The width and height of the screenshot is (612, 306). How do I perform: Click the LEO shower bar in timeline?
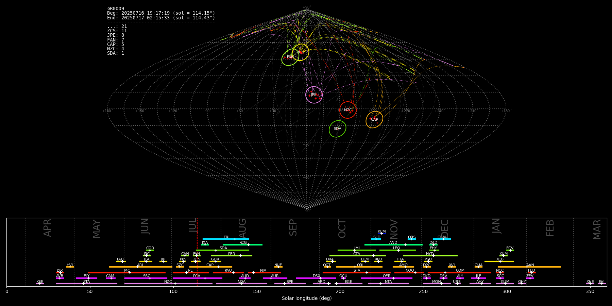(x=397, y=250)
